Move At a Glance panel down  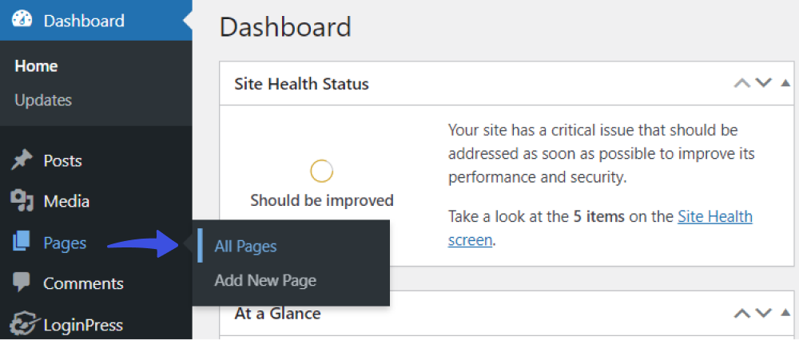(763, 313)
